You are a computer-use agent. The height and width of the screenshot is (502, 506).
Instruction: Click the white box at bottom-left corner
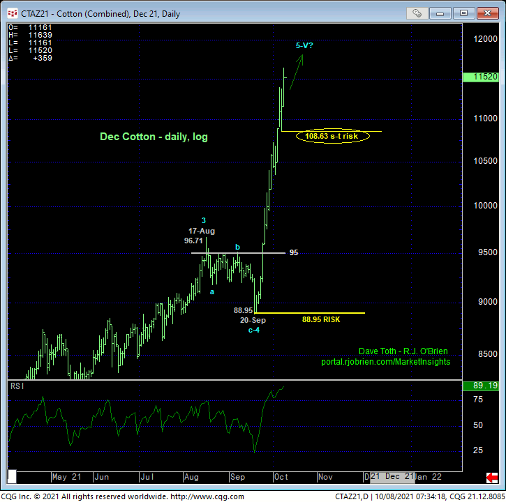click(11, 476)
